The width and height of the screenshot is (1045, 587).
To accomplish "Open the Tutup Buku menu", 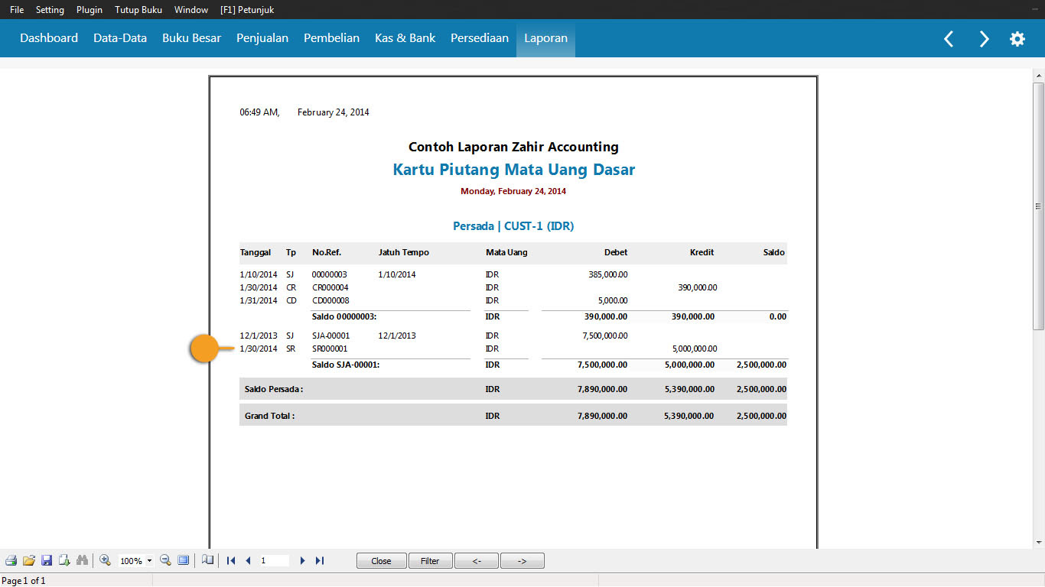I will click(x=138, y=10).
